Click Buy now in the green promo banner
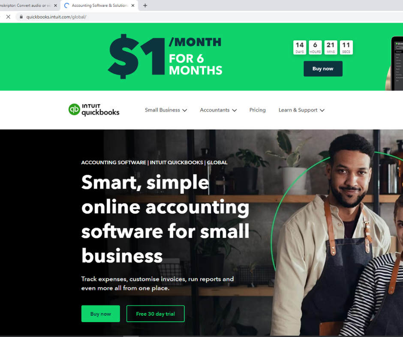This screenshot has width=403, height=337. 323,69
